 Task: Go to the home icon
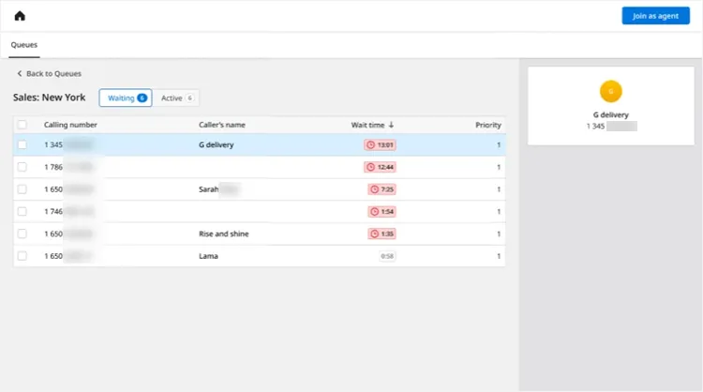click(x=20, y=16)
